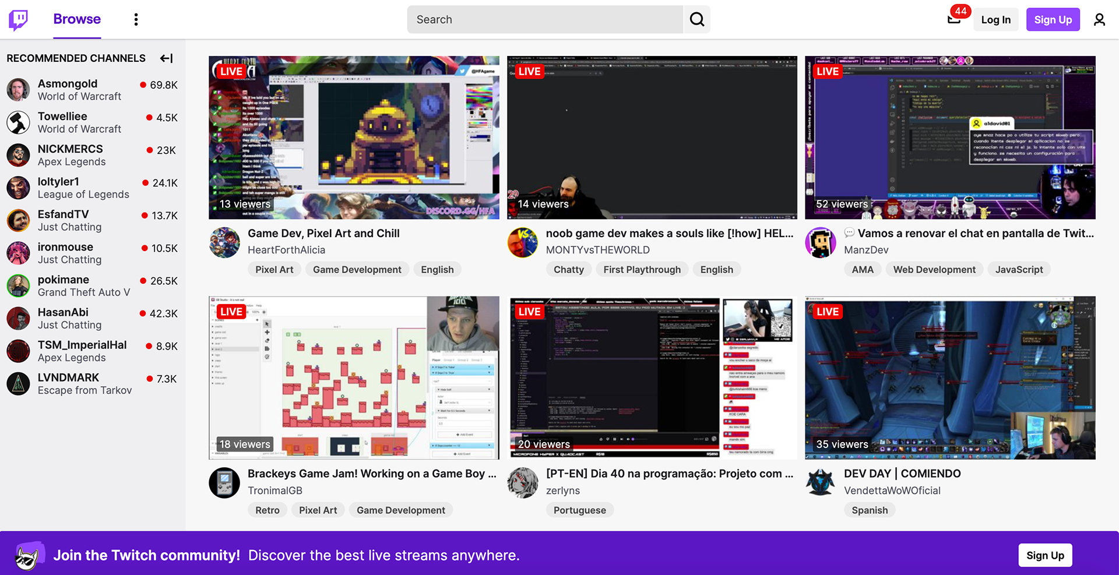Image resolution: width=1119 pixels, height=575 pixels.
Task: Click the magnifying glass search button
Action: click(x=697, y=19)
